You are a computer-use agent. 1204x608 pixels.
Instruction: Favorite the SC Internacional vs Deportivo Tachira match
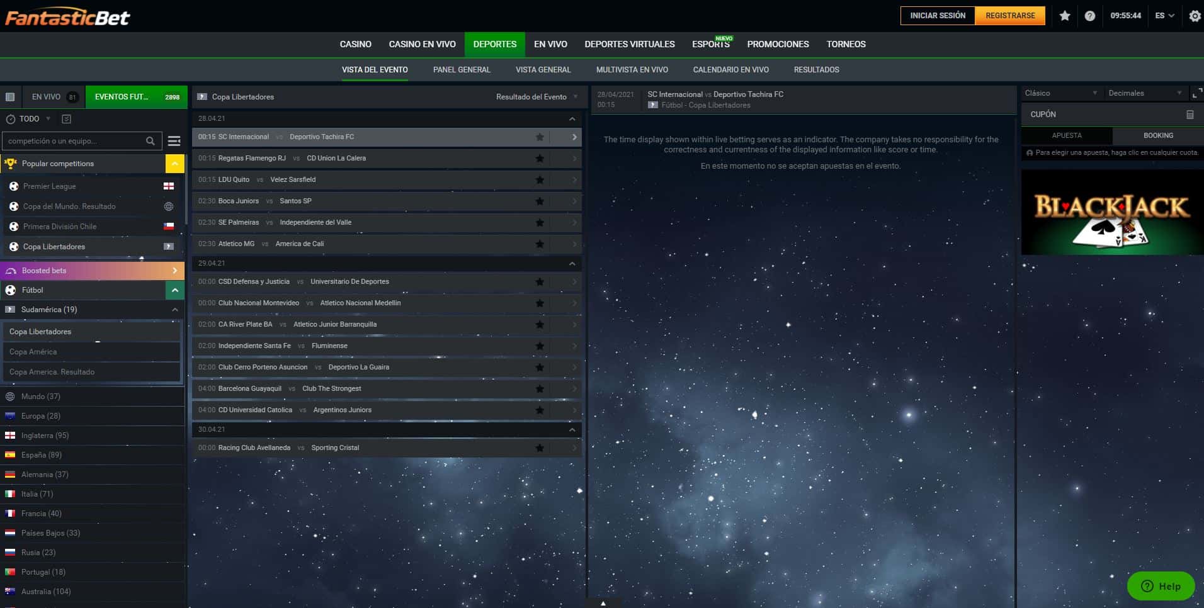click(540, 137)
